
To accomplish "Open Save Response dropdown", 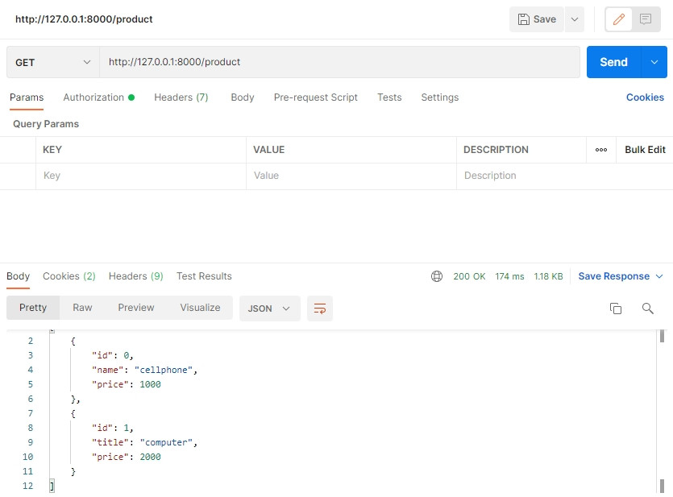I will (x=621, y=276).
